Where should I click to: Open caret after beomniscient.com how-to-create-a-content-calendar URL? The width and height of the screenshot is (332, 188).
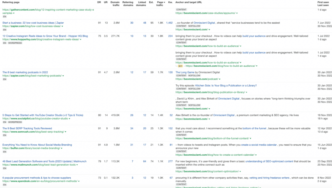pos(256,155)
